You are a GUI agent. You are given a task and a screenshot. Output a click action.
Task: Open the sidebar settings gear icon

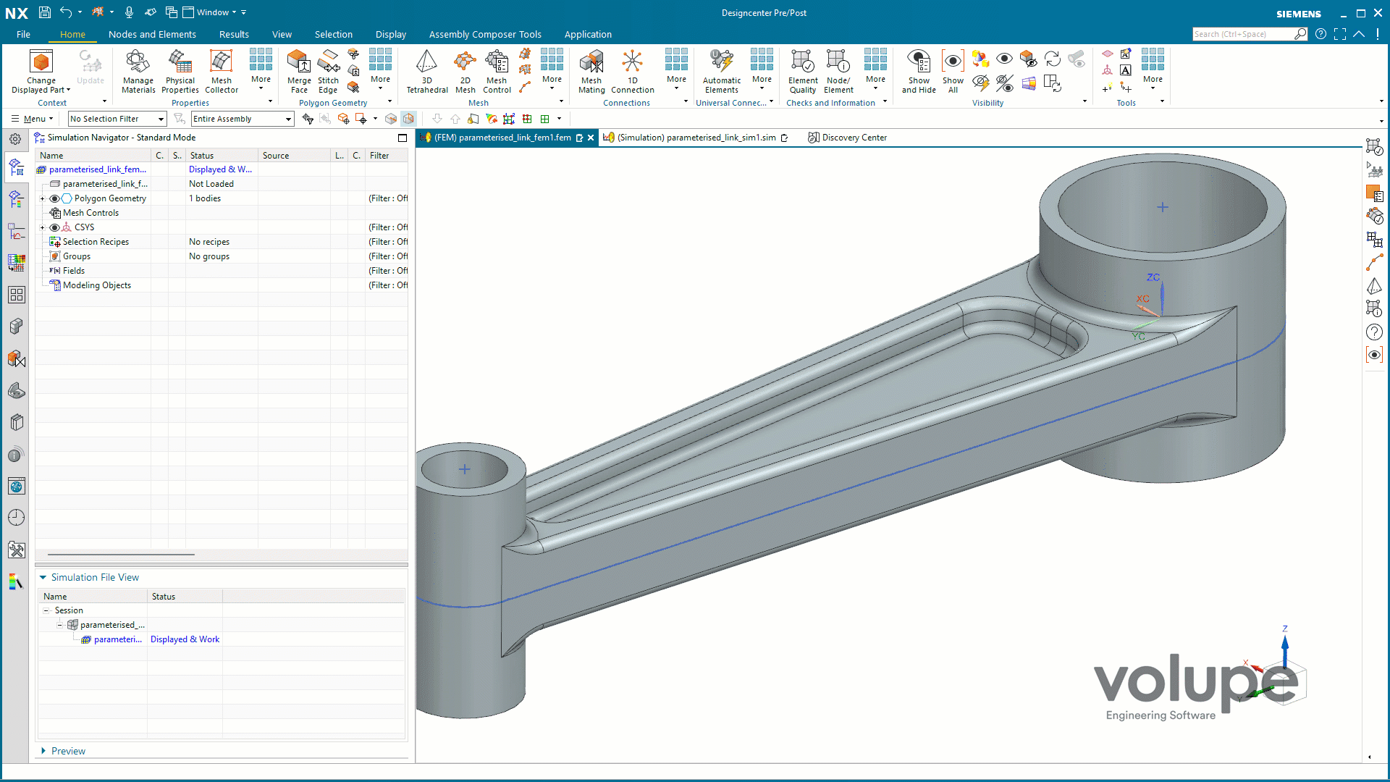click(15, 139)
